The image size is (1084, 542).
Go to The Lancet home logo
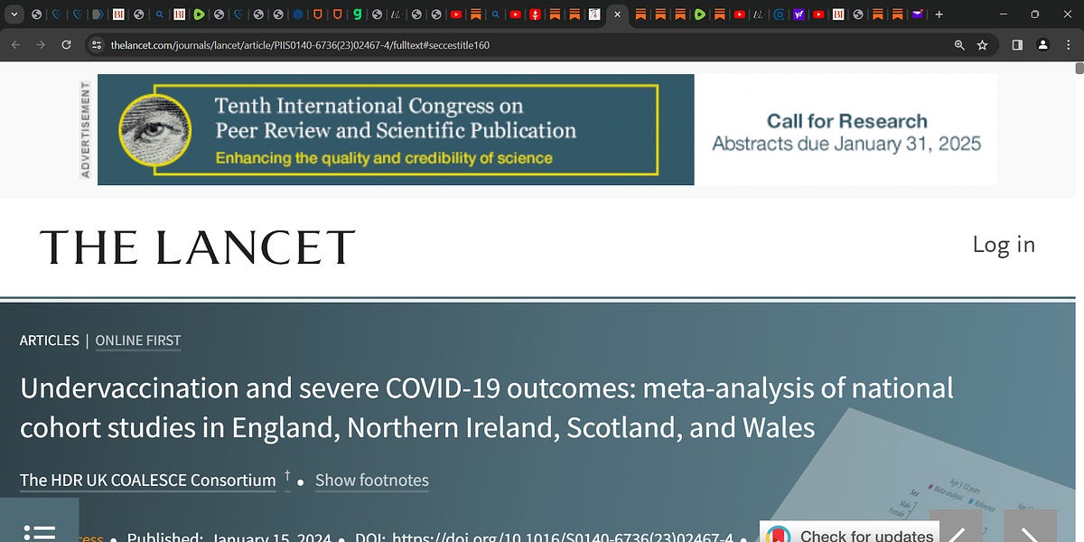point(197,247)
